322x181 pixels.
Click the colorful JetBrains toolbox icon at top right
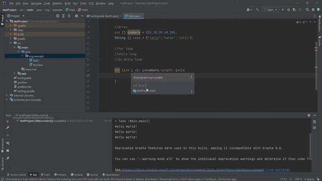(x=318, y=10)
